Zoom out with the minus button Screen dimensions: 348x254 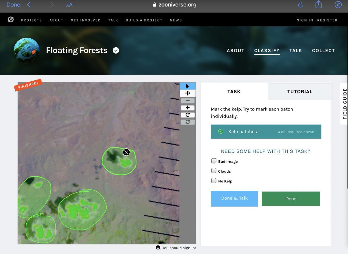coord(188,100)
